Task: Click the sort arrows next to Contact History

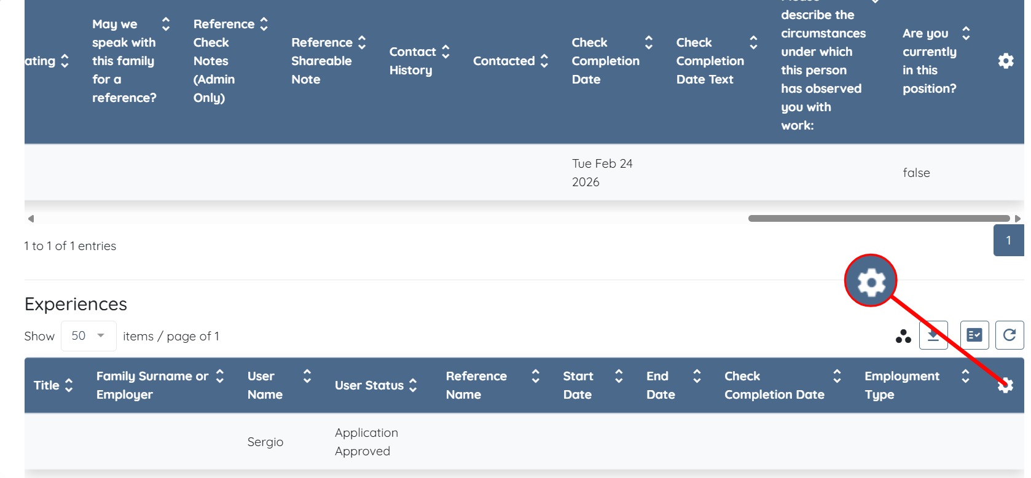Action: (446, 52)
